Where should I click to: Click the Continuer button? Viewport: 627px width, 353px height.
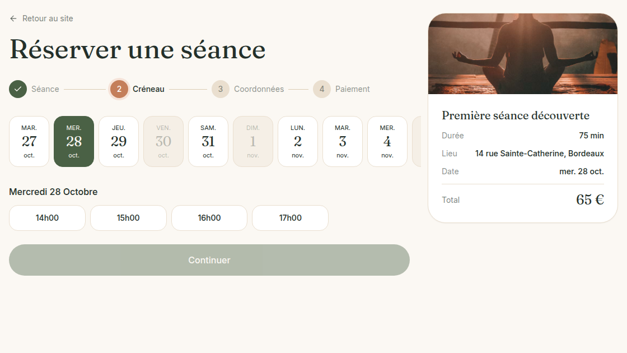pos(209,260)
